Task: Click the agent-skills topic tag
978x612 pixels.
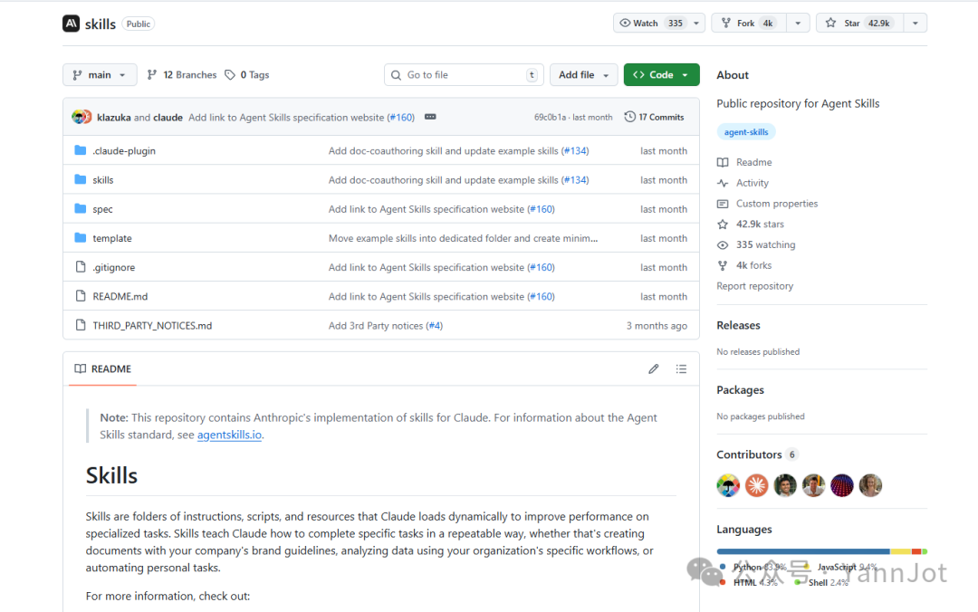Action: pyautogui.click(x=746, y=131)
